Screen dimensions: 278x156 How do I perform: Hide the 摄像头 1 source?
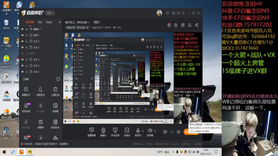23,29
